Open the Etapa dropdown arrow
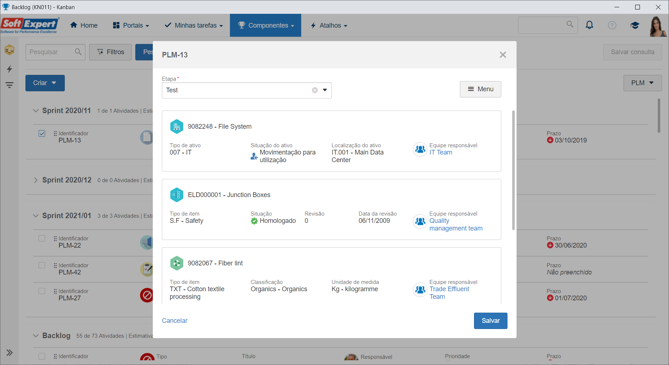Screen dimensions: 669x365 325,90
